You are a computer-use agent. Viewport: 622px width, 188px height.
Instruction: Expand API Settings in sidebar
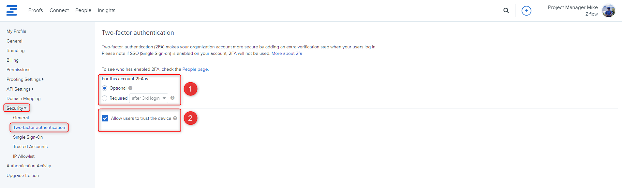[x=20, y=89]
